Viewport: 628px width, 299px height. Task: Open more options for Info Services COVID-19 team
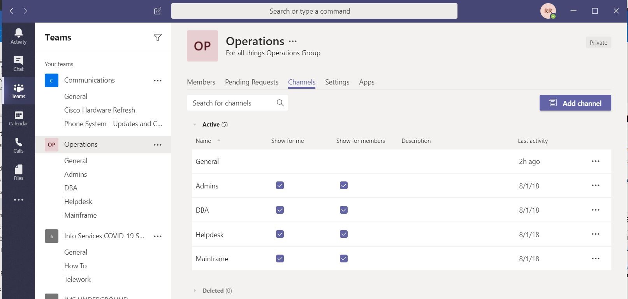coord(158,236)
